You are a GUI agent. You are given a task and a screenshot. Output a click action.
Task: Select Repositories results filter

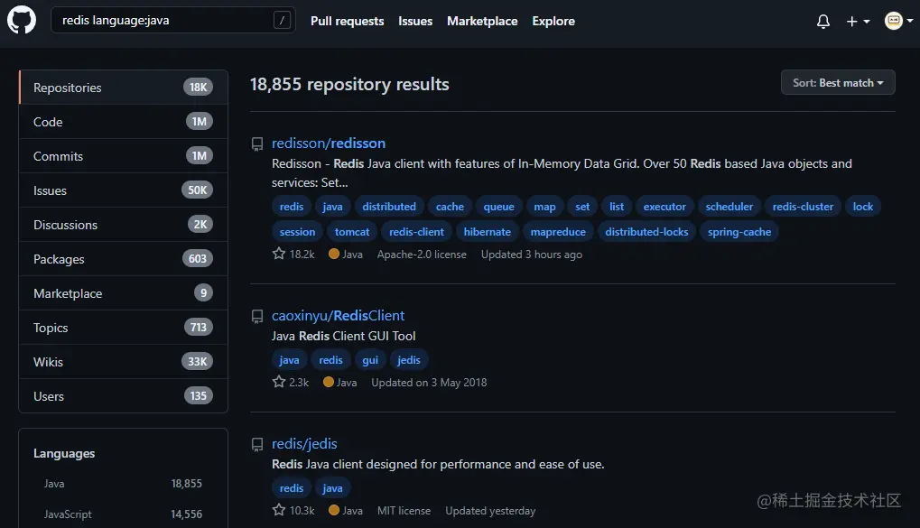(x=123, y=88)
